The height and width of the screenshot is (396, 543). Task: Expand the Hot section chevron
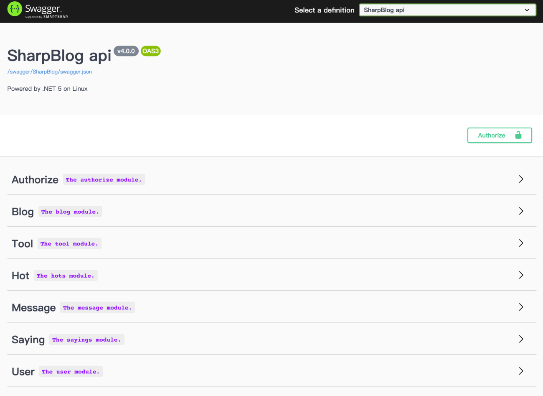click(x=521, y=275)
